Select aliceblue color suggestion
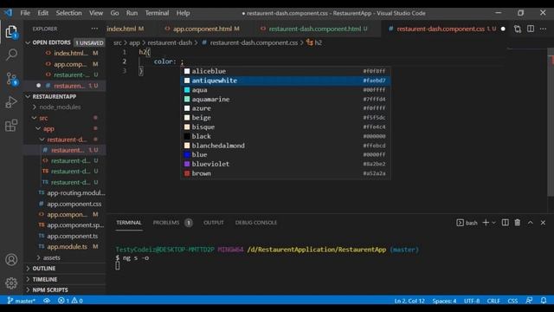554x312 pixels. tap(286, 71)
